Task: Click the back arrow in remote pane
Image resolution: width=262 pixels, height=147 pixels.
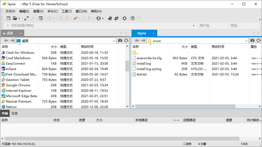Action: (137, 41)
